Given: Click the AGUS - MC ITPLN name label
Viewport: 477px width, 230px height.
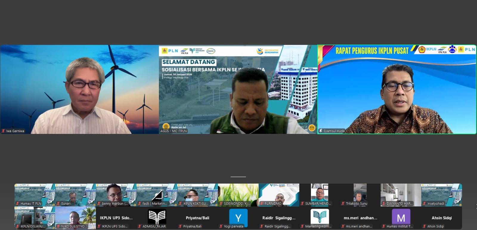Looking at the screenshot, I should (x=174, y=131).
